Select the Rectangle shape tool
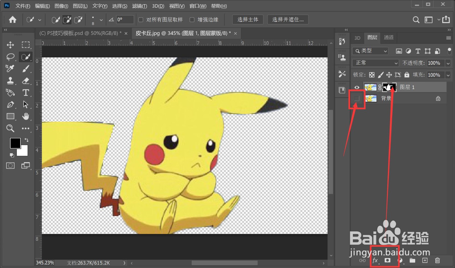Screen dimensions: 455x268 coord(11,116)
